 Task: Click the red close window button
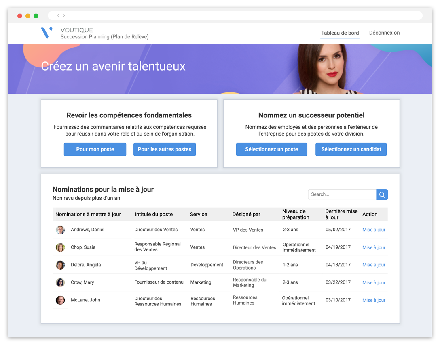[20, 16]
